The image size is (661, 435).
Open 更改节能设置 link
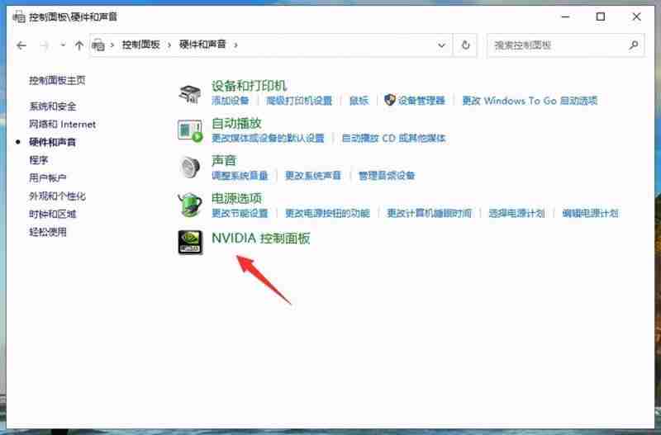click(x=240, y=213)
